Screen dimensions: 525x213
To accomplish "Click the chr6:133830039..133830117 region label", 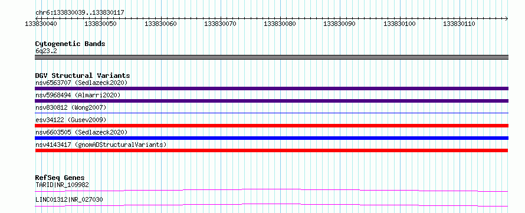I will pos(80,12).
